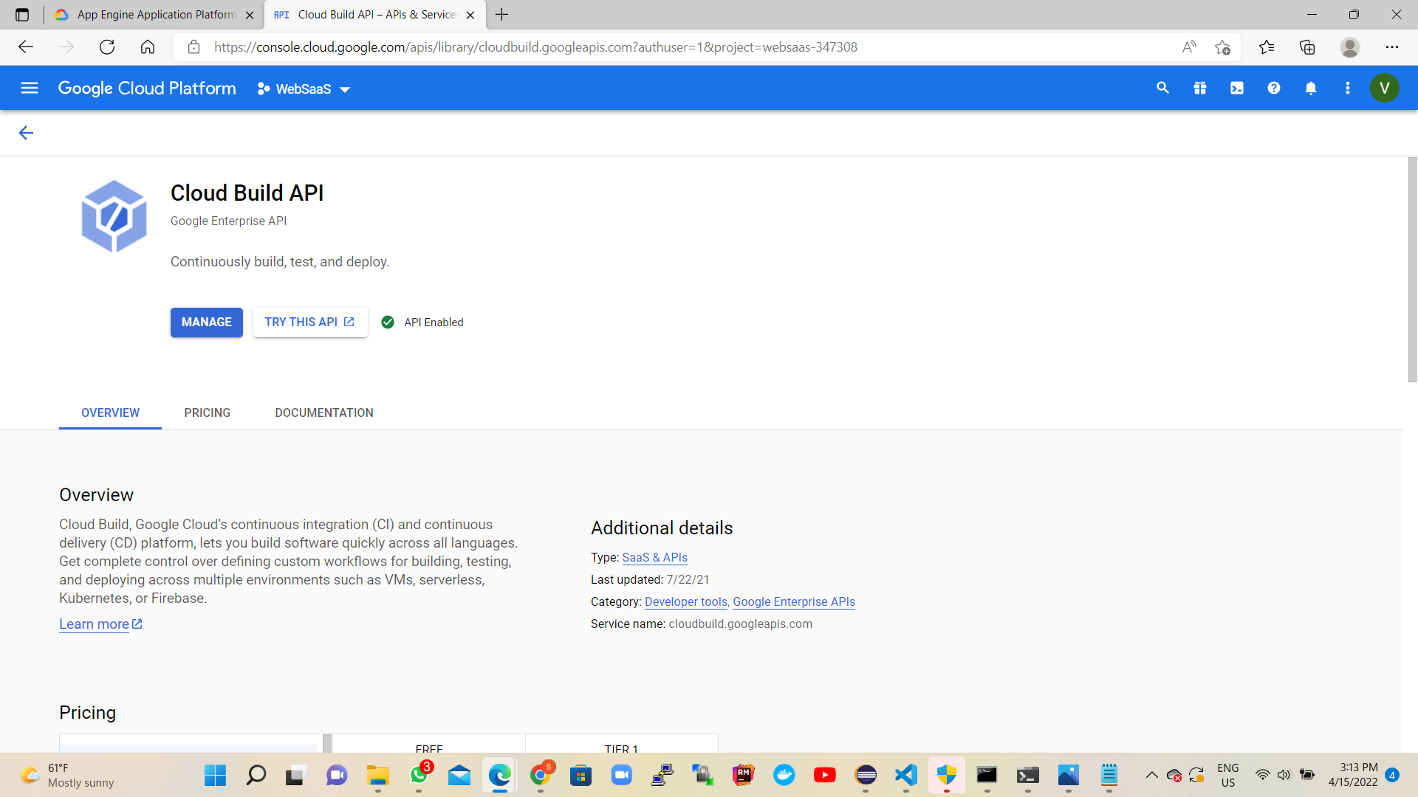This screenshot has height=797, width=1418.
Task: Open Google Enterprise APIs category link
Action: (x=794, y=602)
